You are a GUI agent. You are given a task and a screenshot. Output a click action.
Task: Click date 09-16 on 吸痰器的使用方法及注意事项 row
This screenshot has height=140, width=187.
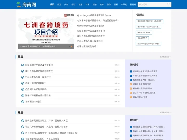click(117, 65)
